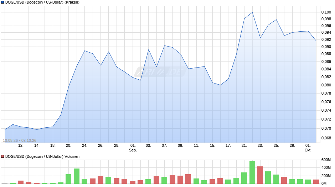Click the '21.' date axis label
335x187 pixels.
click(244, 145)
